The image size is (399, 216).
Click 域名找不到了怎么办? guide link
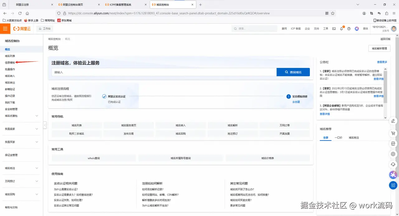[242, 189]
